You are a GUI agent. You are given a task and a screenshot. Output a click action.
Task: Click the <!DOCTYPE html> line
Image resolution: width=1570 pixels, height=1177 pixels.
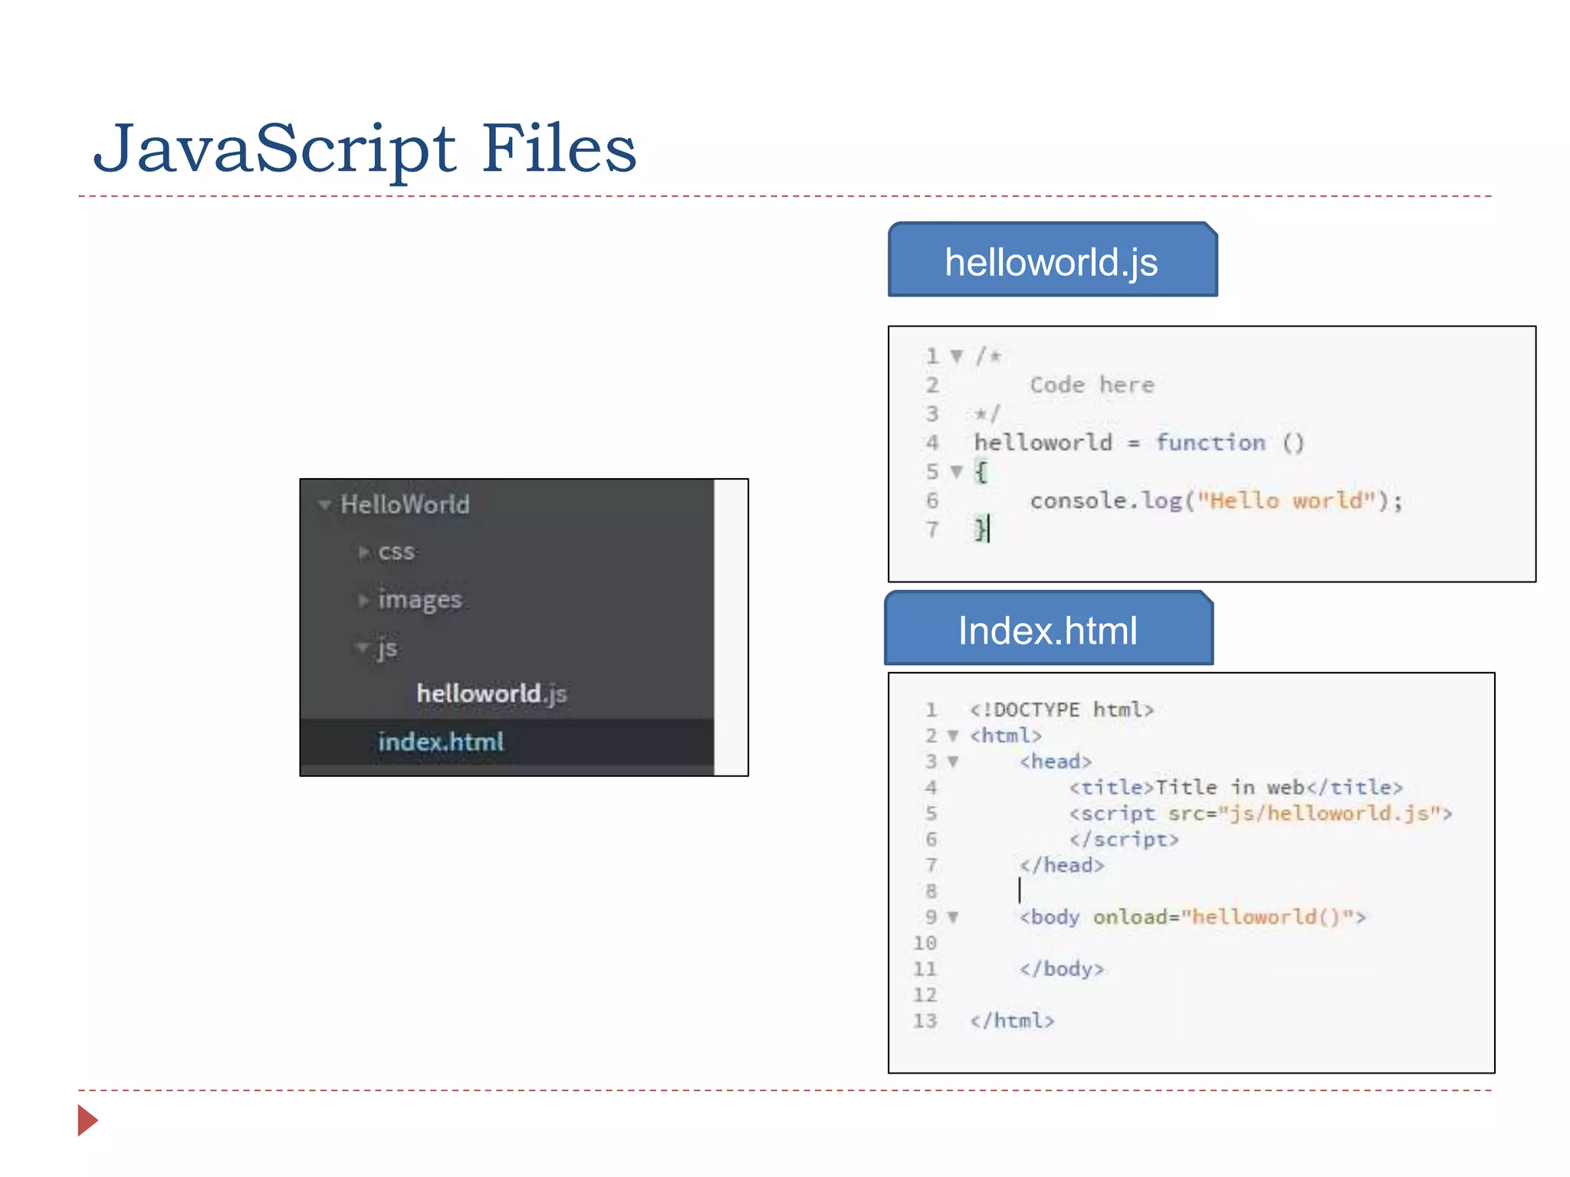tap(1062, 710)
